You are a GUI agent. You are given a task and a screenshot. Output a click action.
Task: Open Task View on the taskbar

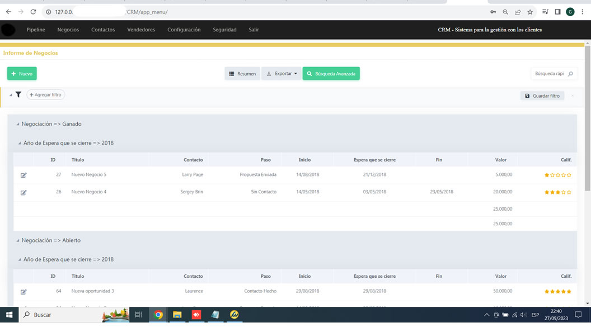pyautogui.click(x=138, y=315)
